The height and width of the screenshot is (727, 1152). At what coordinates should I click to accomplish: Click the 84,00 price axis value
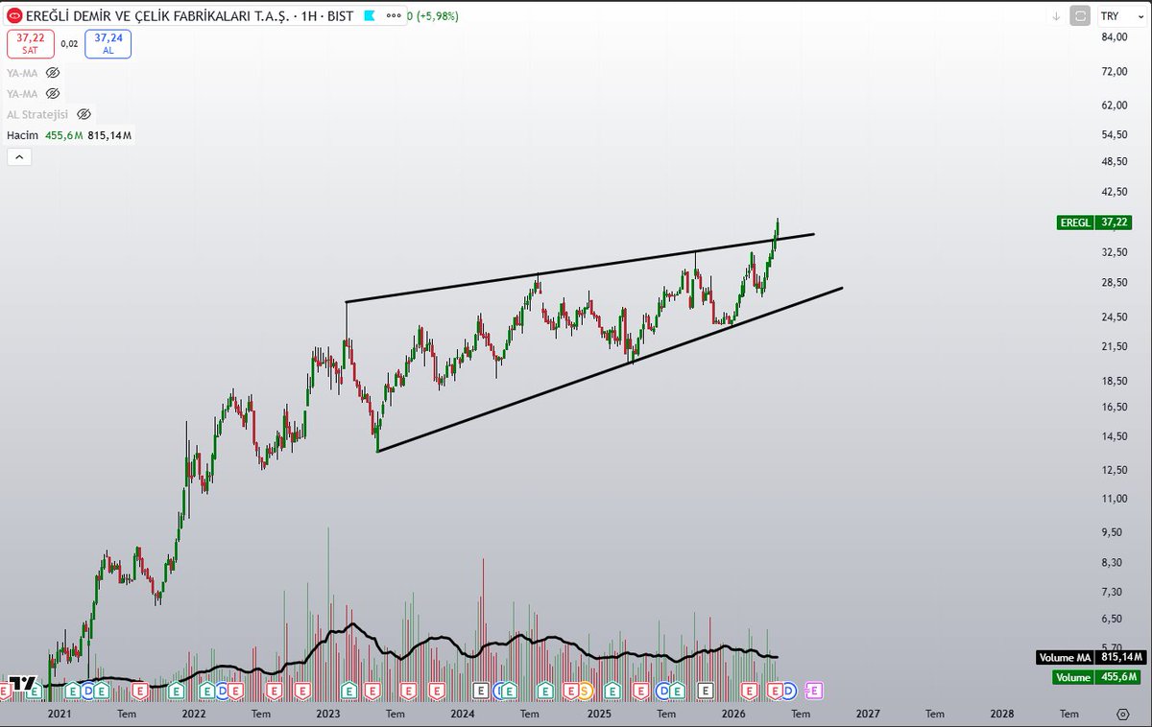(1114, 37)
